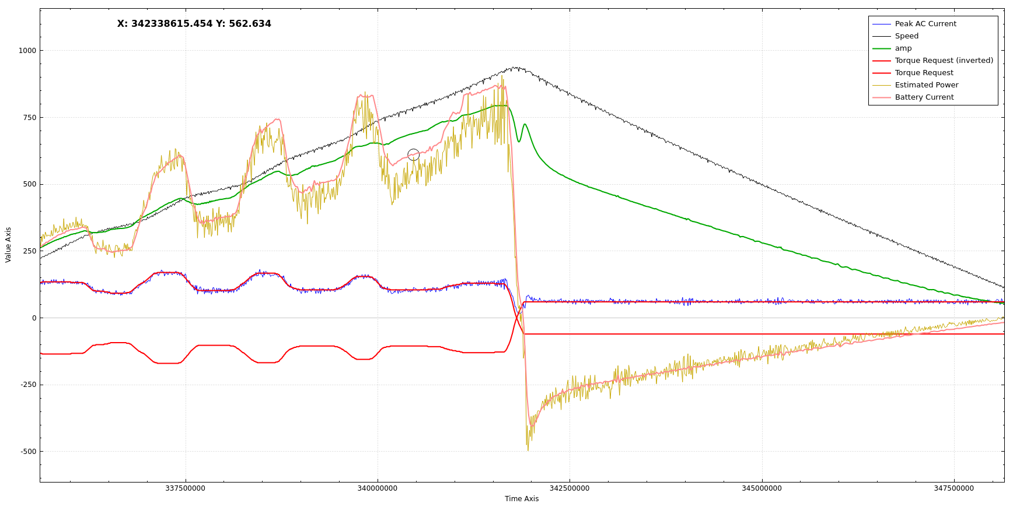Click the 1000 value axis tick label
1013x507 pixels.
pos(27,51)
